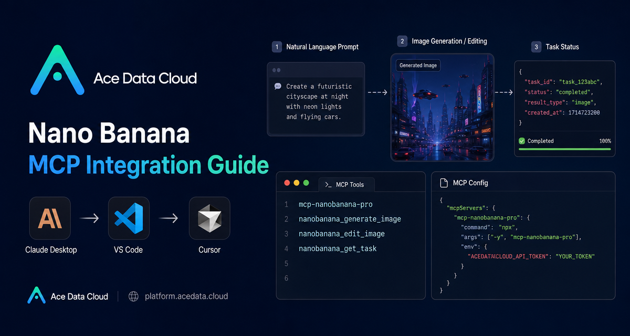630x336 pixels.
Task: Select the nanobanana_get_task tool line
Action: coord(338,248)
